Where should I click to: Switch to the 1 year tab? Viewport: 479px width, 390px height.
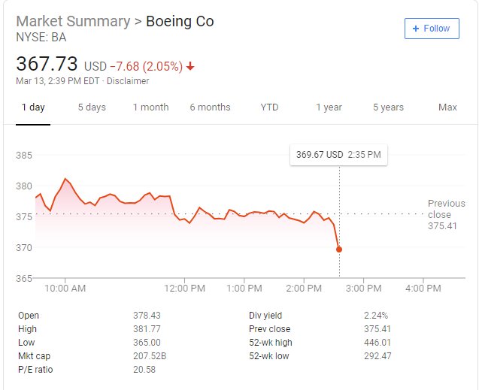[329, 107]
